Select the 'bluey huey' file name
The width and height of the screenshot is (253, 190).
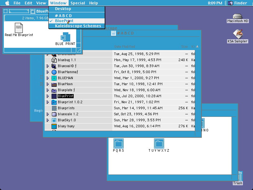point(66,126)
